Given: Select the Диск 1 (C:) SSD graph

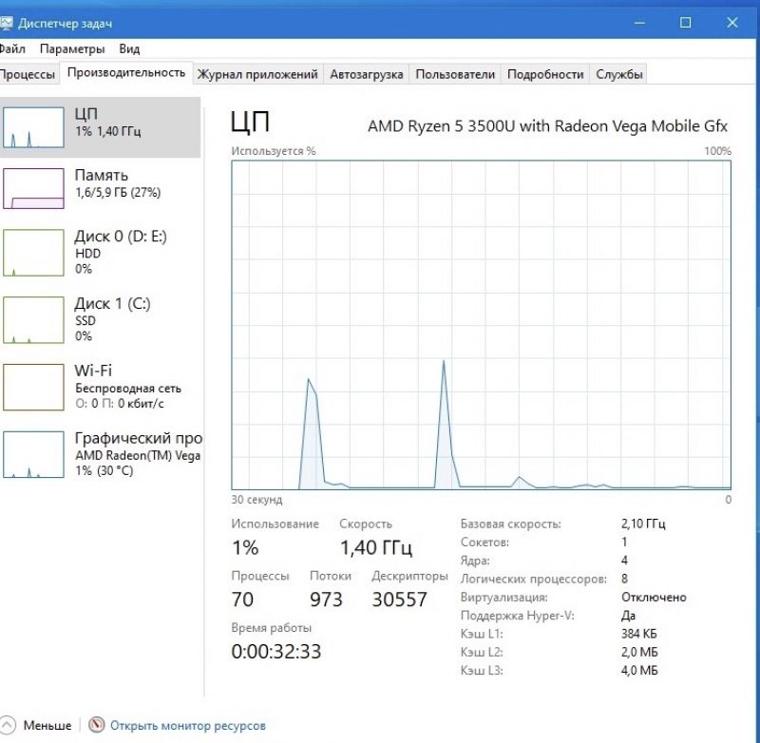Looking at the screenshot, I should coord(33,320).
